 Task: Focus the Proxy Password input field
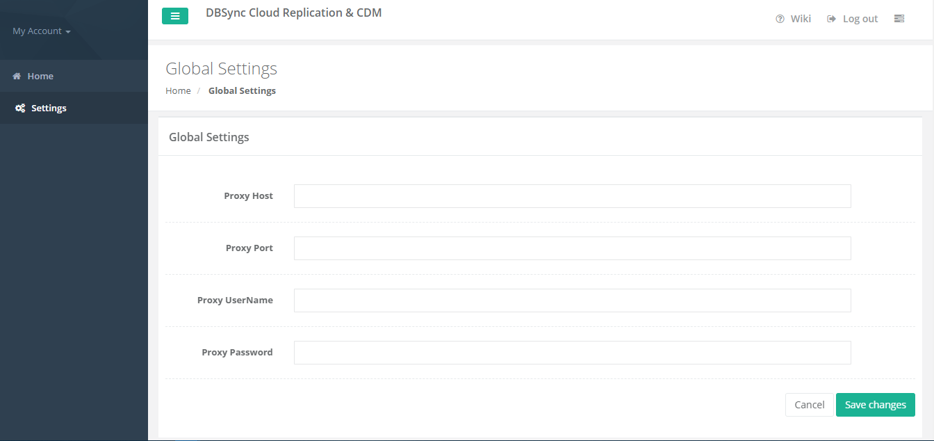(x=572, y=353)
